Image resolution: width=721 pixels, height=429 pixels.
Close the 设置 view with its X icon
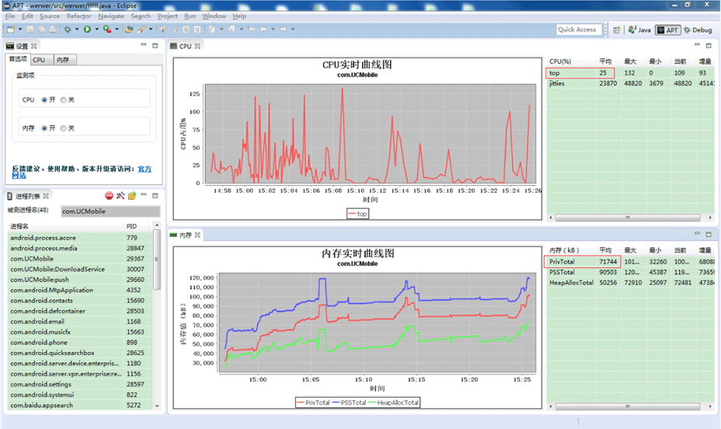(x=34, y=46)
